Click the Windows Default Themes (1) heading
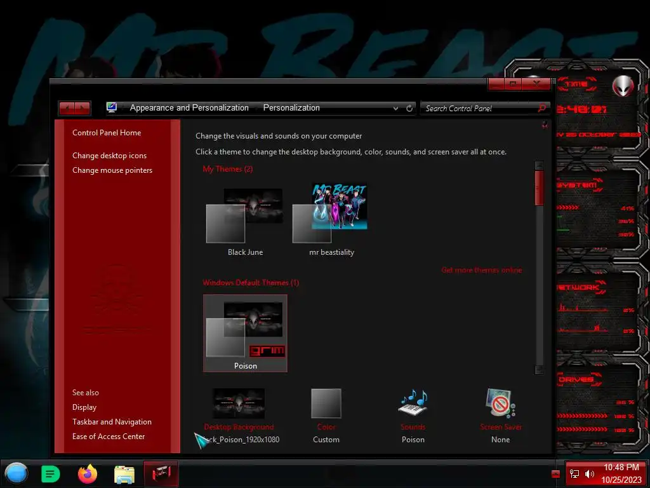650x488 pixels. click(x=251, y=283)
